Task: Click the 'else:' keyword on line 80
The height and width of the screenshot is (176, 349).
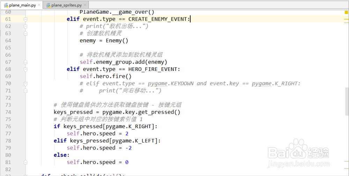Action: coord(62,155)
